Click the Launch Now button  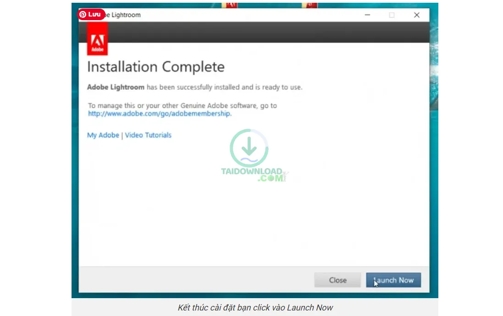tap(393, 280)
